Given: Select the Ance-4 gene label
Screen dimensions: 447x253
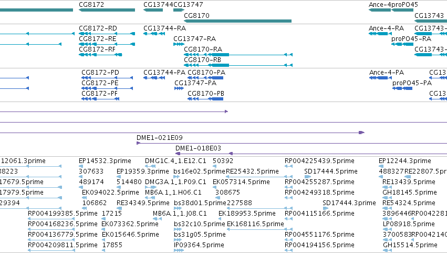Looking at the screenshot, I should (x=380, y=5).
